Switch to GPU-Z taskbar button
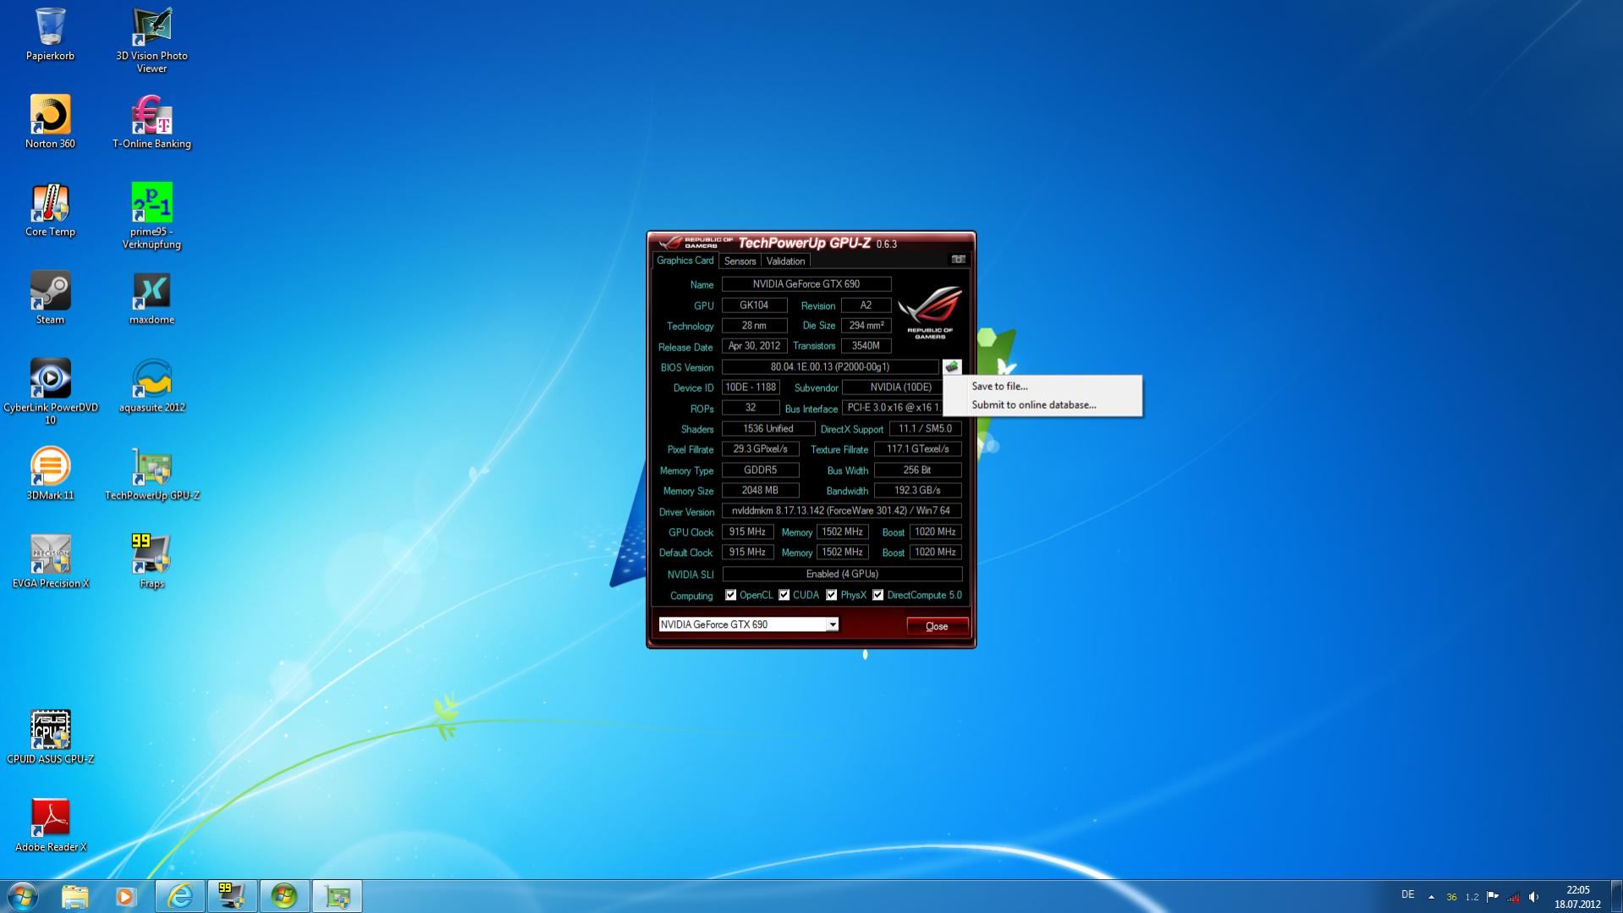Screen dimensions: 1623x913 click(x=337, y=896)
